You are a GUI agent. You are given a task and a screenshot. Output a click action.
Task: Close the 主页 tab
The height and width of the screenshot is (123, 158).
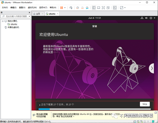tap(42, 14)
